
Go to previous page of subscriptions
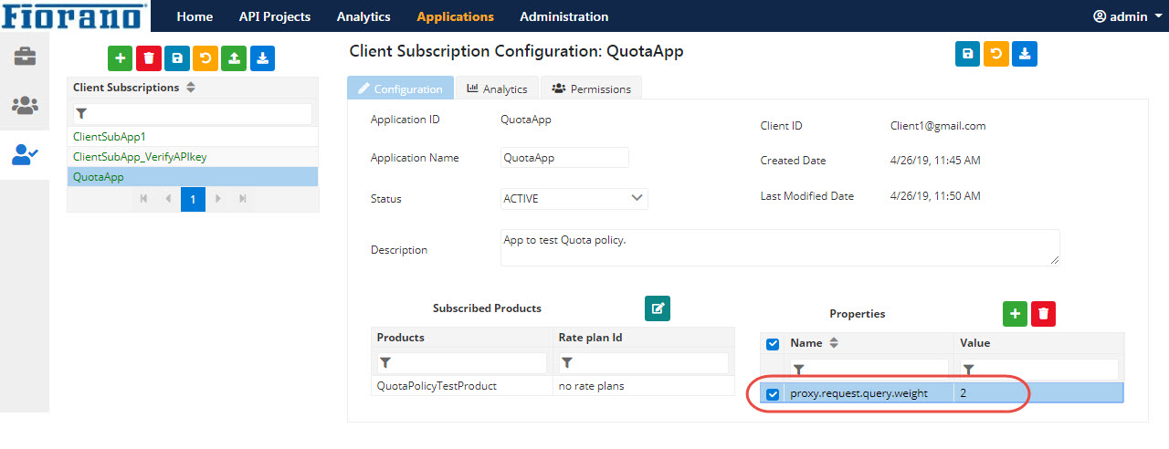click(168, 198)
